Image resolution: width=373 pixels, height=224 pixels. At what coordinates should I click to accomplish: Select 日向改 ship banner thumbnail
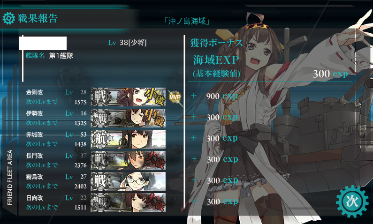(x=128, y=202)
